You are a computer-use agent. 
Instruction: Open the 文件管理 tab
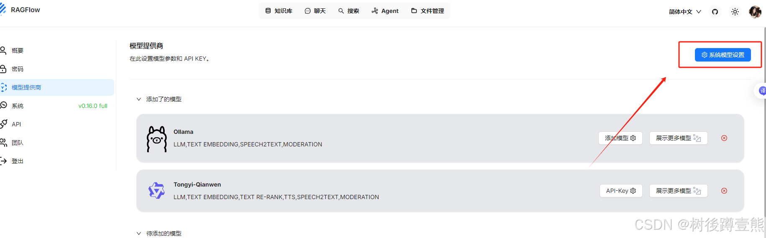[x=427, y=11]
